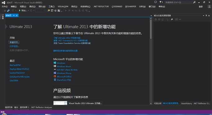Click the 登录 sign-in link
Image resolution: width=212 pixels, height=115 pixels.
[x=201, y=6]
